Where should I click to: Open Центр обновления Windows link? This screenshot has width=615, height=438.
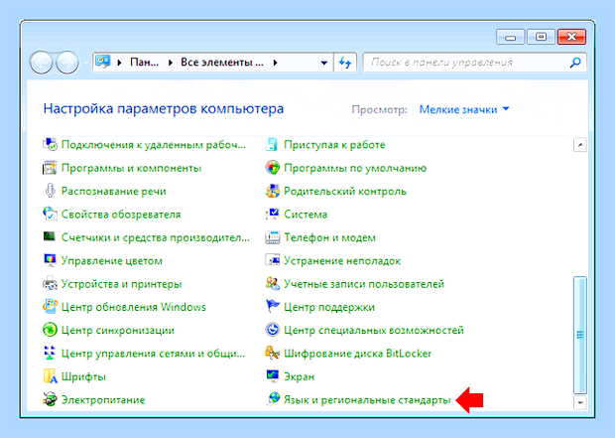(x=134, y=307)
